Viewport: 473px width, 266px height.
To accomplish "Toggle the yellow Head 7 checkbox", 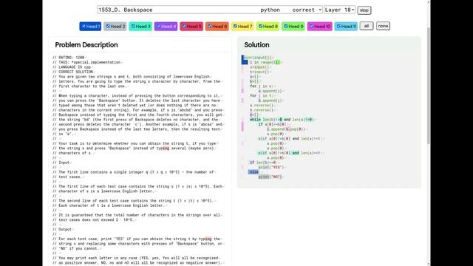I will tap(235, 27).
